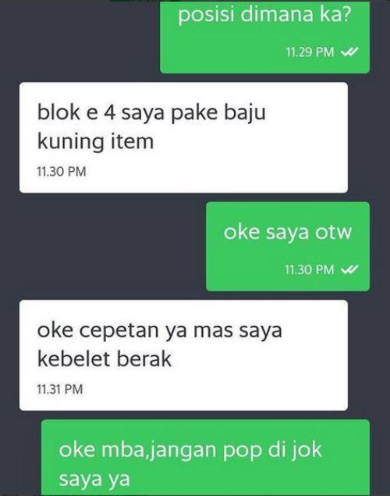This screenshot has width=390, height=496.
Task: Click the 11.30 PM timestamp in the green bubble
Action: click(x=309, y=269)
